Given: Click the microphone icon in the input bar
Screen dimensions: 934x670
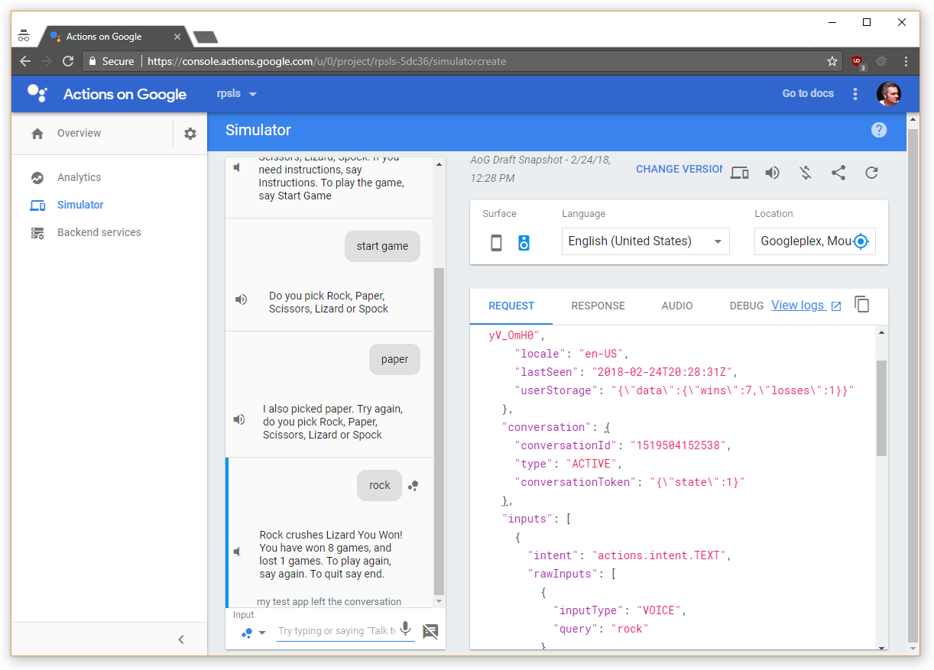Looking at the screenshot, I should [406, 630].
